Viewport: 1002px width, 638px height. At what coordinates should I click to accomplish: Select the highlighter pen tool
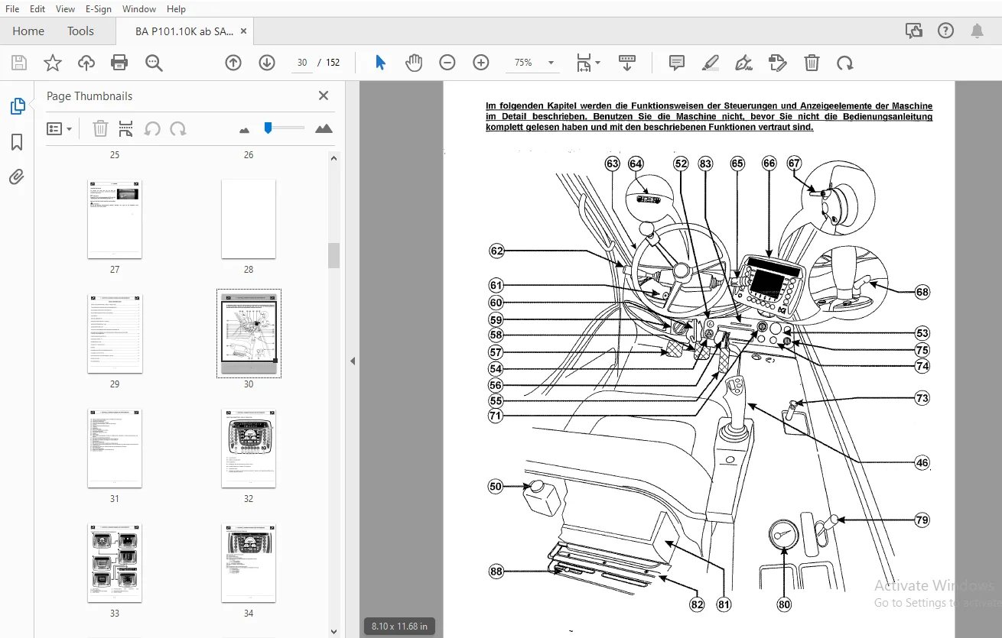point(711,63)
